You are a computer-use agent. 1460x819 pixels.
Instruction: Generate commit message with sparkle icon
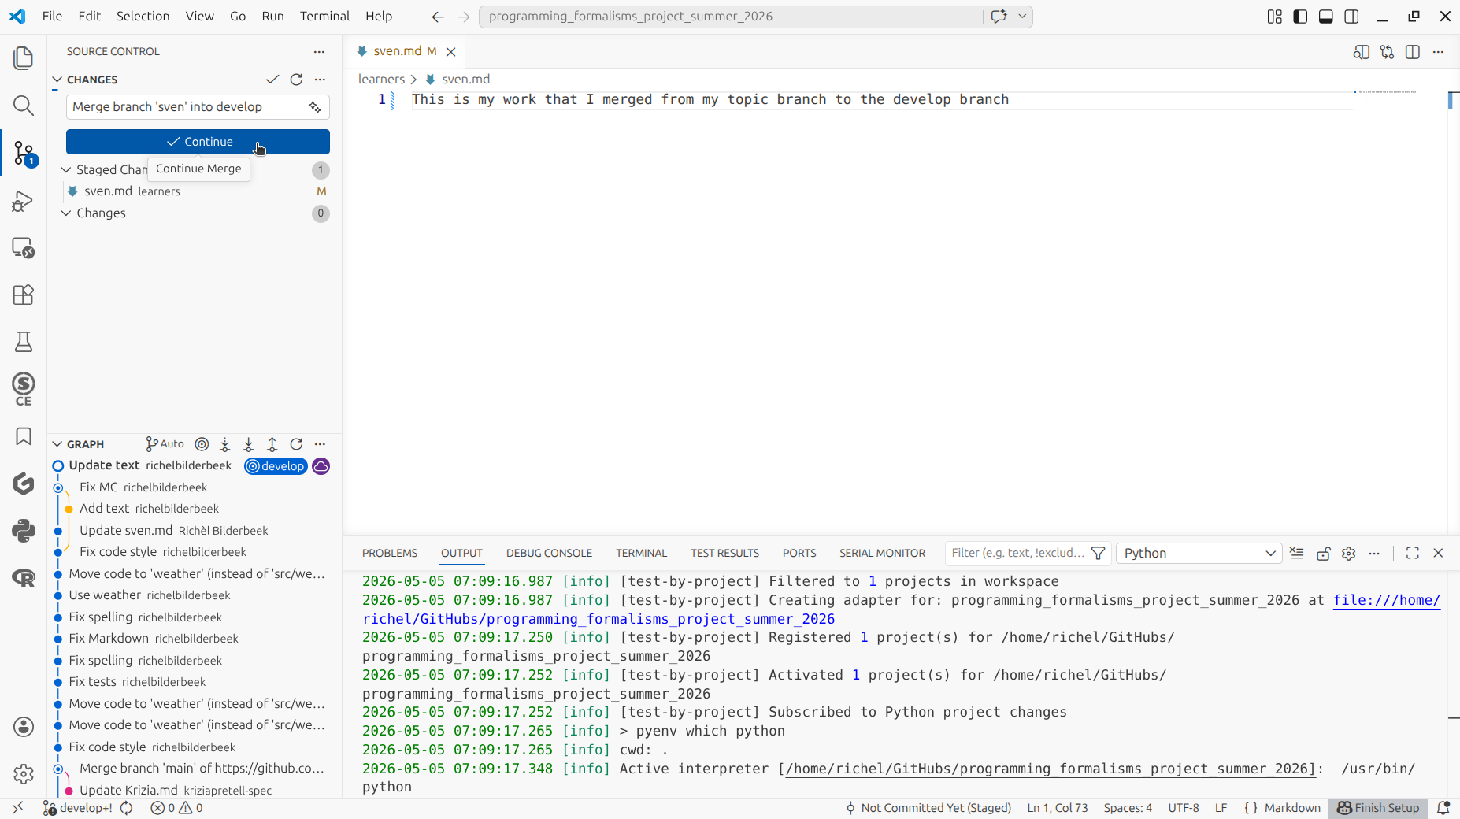(315, 107)
